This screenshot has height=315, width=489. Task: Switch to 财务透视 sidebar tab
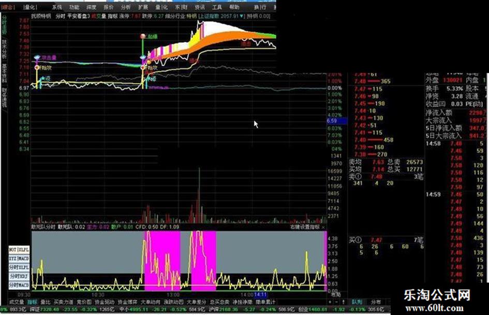[4, 97]
